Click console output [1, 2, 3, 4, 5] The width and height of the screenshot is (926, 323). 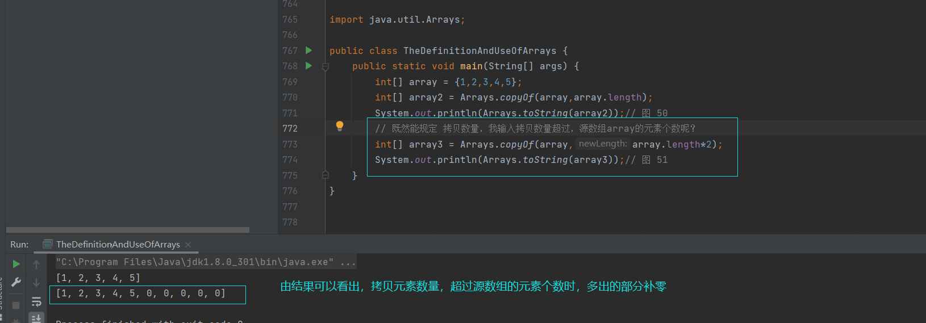(x=98, y=278)
